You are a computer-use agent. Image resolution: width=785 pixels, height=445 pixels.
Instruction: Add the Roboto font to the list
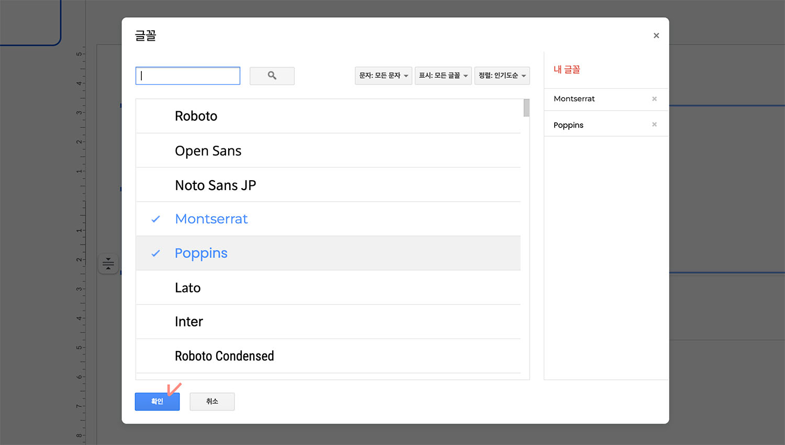pos(328,116)
